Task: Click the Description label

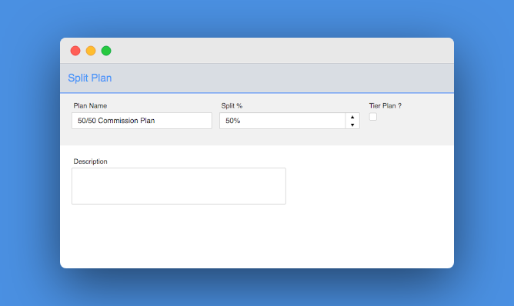Action: [x=90, y=161]
